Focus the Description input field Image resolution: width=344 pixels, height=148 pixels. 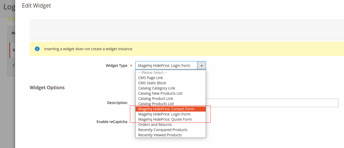point(272,103)
